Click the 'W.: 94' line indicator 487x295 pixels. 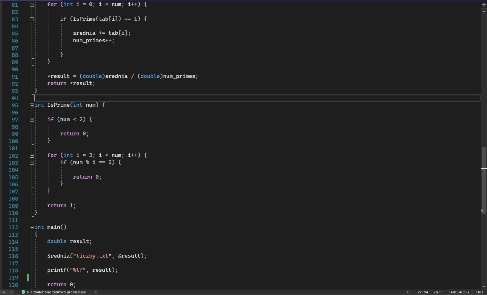422,292
